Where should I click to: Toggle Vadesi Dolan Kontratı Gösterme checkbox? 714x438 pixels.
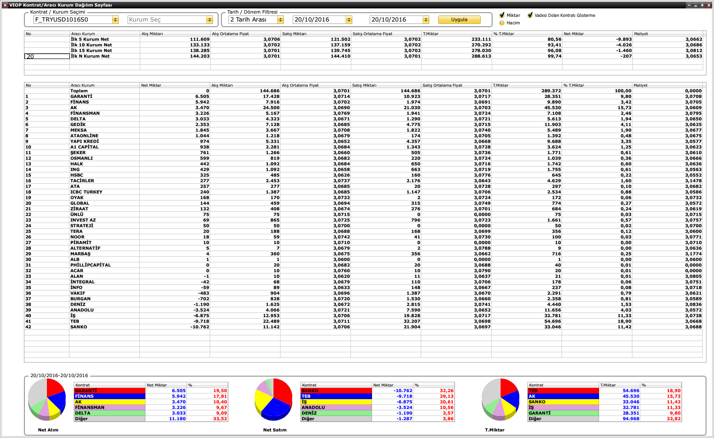click(530, 15)
